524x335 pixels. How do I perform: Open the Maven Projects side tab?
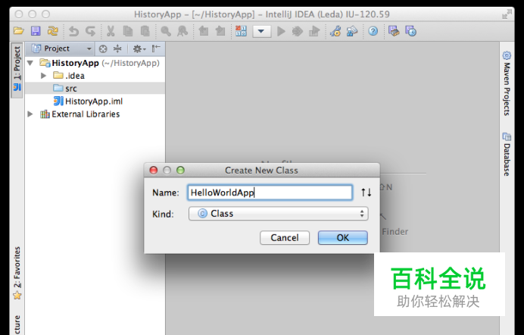click(x=507, y=83)
